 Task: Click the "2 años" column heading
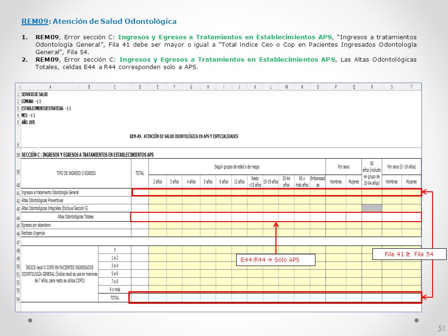pyautogui.click(x=157, y=182)
